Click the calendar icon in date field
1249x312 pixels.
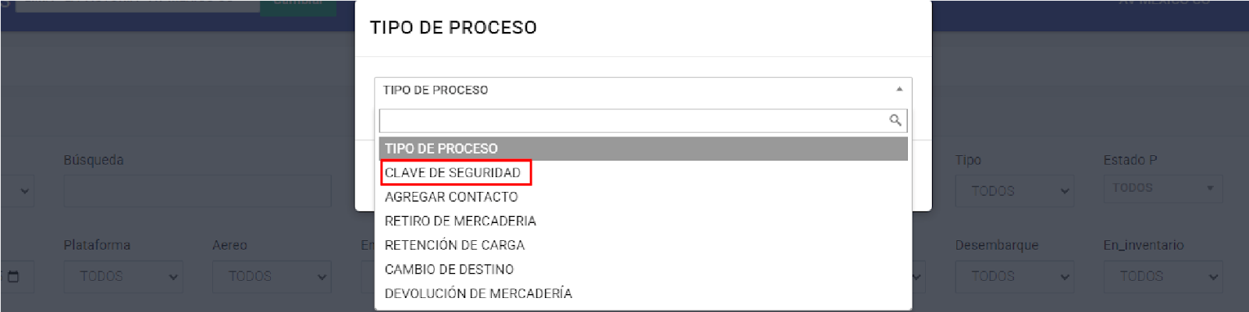13,276
